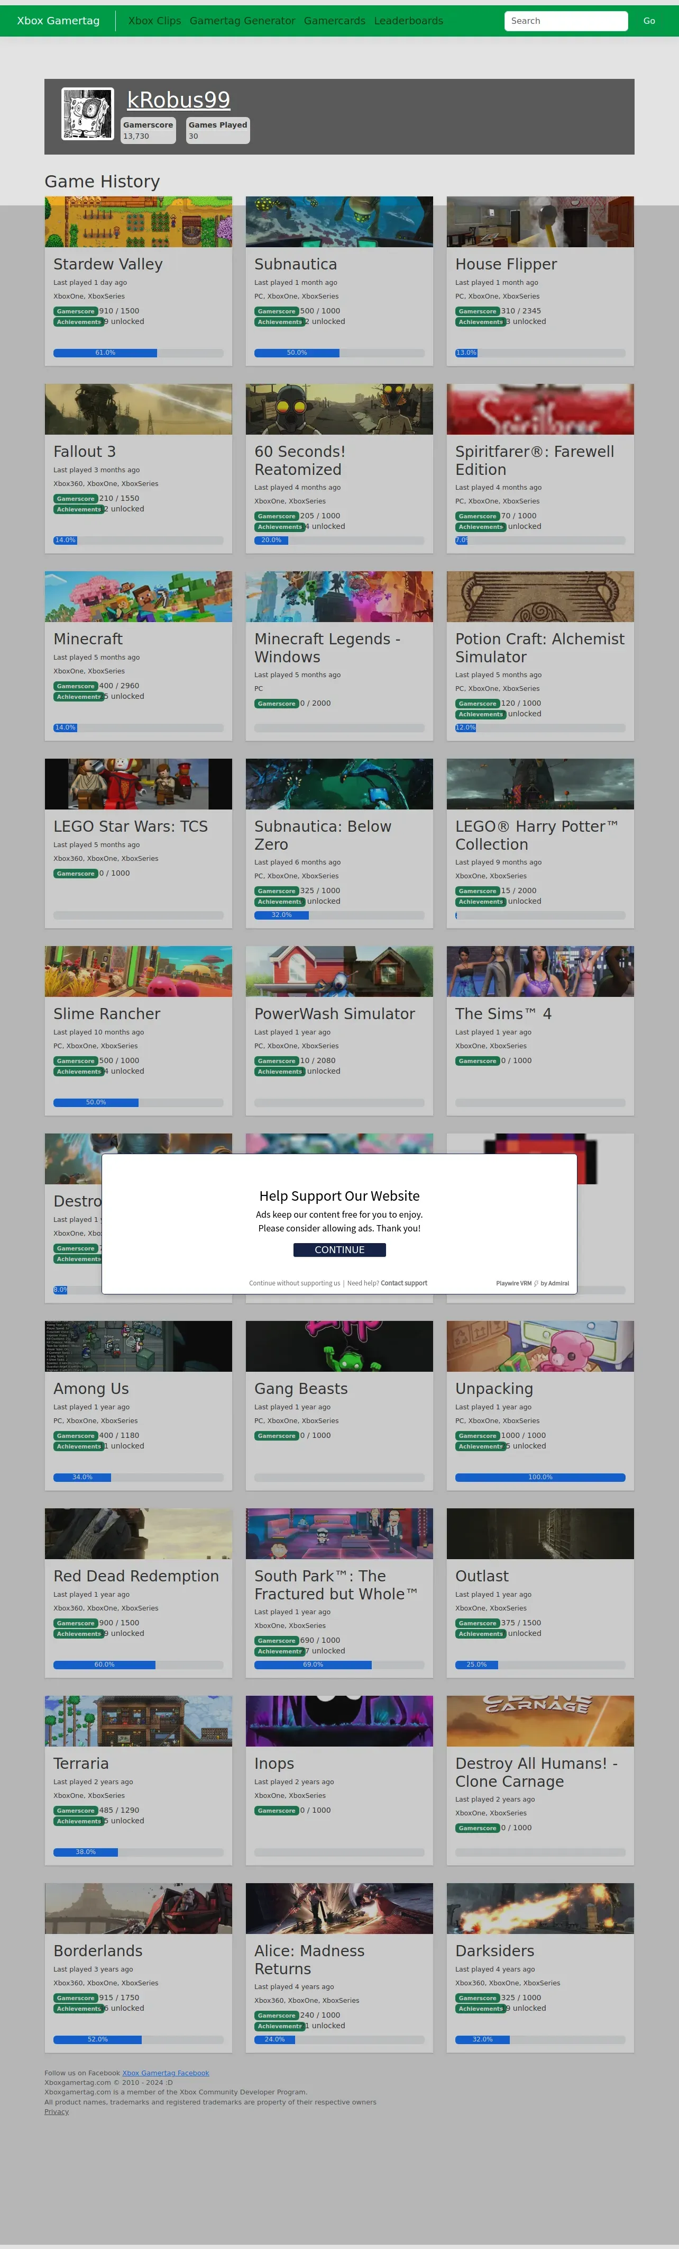
Task: Open the Subnautica game banner image
Action: pyautogui.click(x=339, y=222)
